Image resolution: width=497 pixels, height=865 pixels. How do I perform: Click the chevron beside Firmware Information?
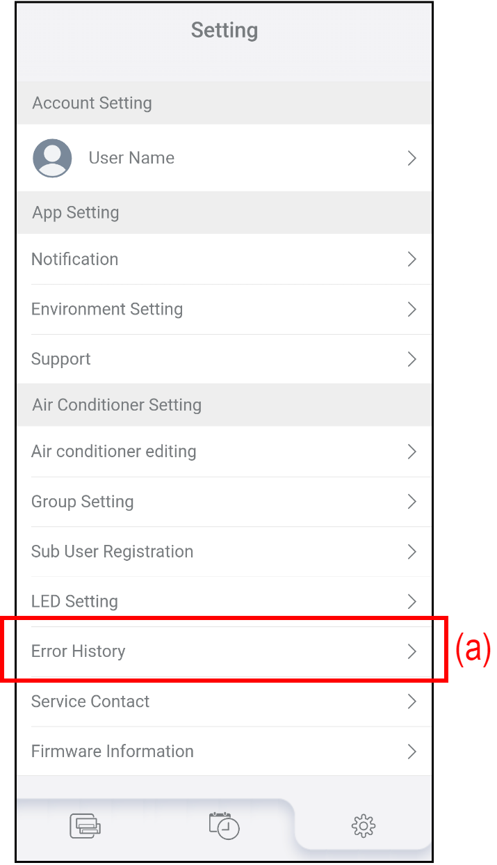tap(412, 752)
